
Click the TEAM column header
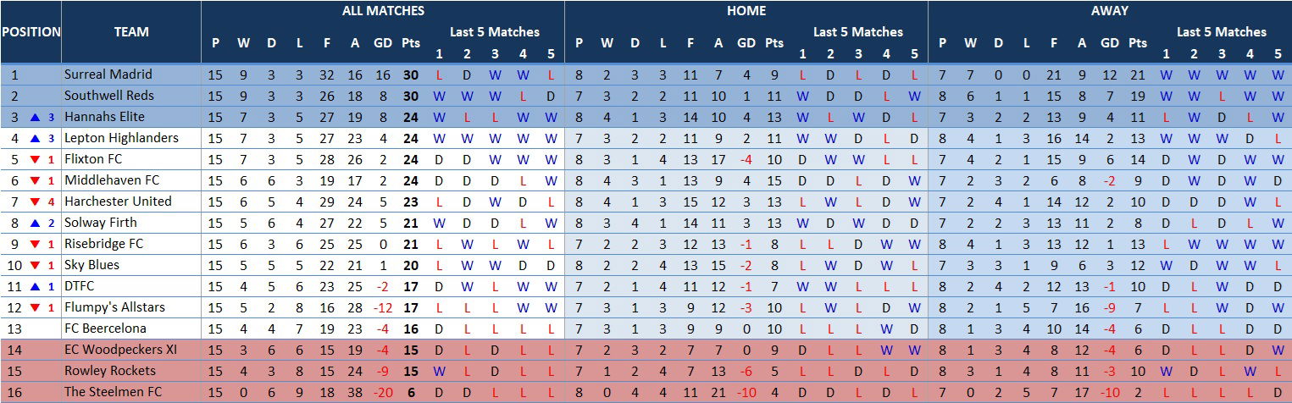[x=131, y=32]
